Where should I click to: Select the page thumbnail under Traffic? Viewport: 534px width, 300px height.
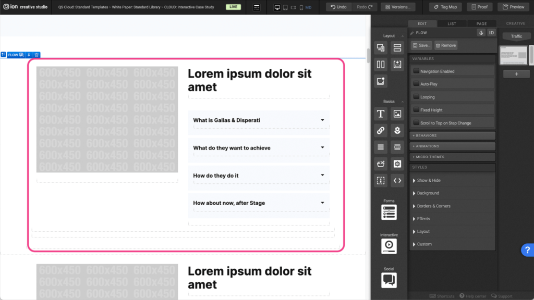[x=514, y=56]
